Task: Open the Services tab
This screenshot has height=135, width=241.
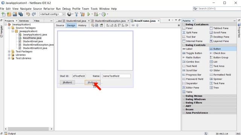Action: 24,21
